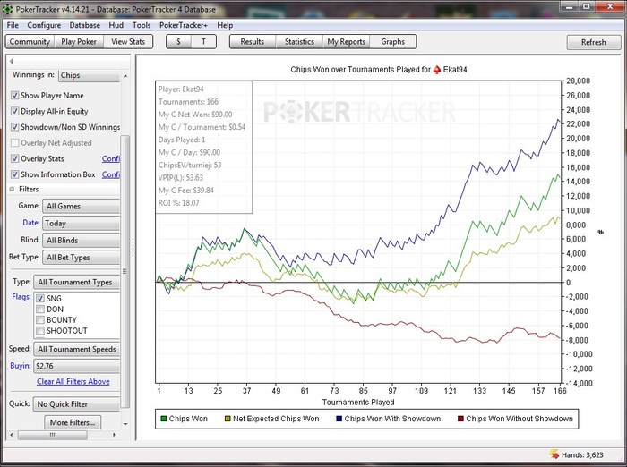Open the All Tournament Speeds dropdown

(x=76, y=349)
